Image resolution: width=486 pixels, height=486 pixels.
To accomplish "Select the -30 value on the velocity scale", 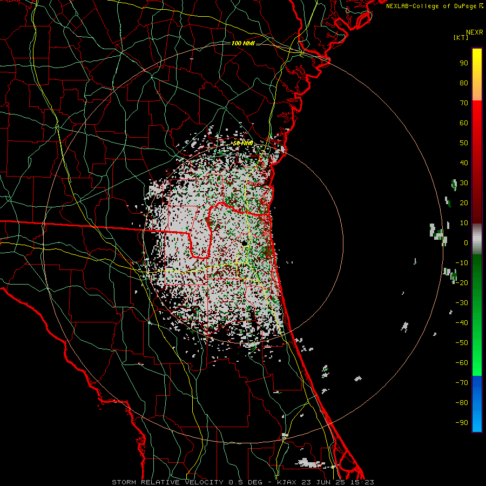I will click(462, 303).
